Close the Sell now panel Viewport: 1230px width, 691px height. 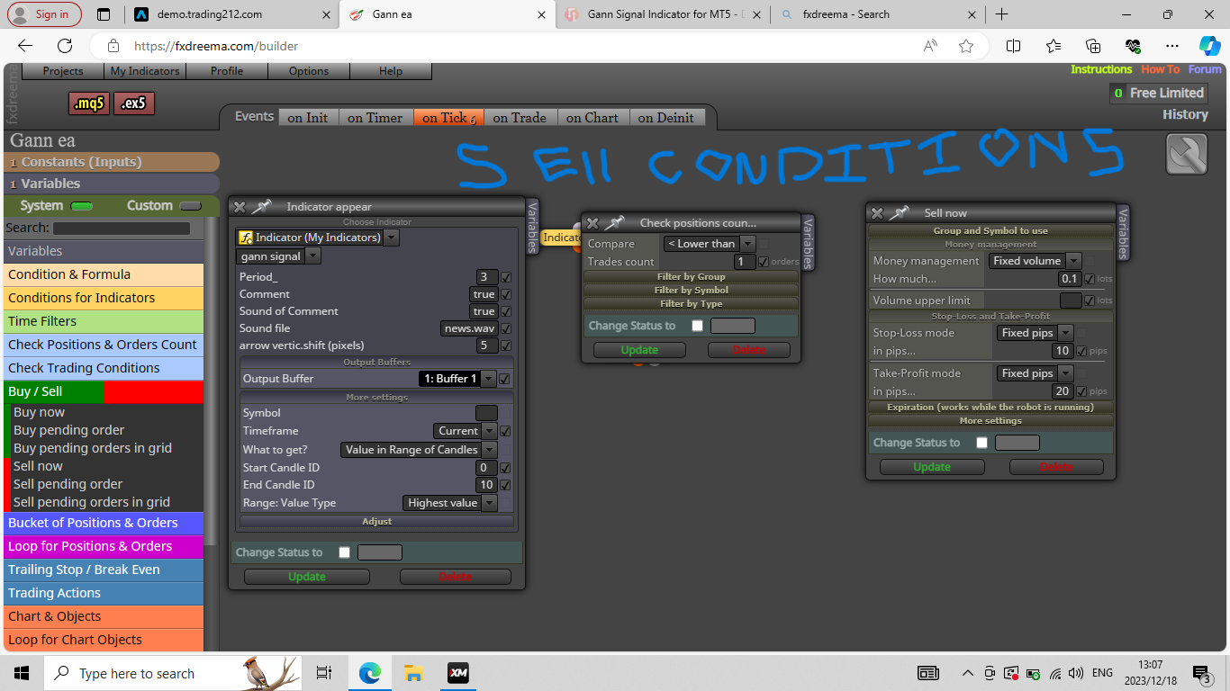(877, 213)
